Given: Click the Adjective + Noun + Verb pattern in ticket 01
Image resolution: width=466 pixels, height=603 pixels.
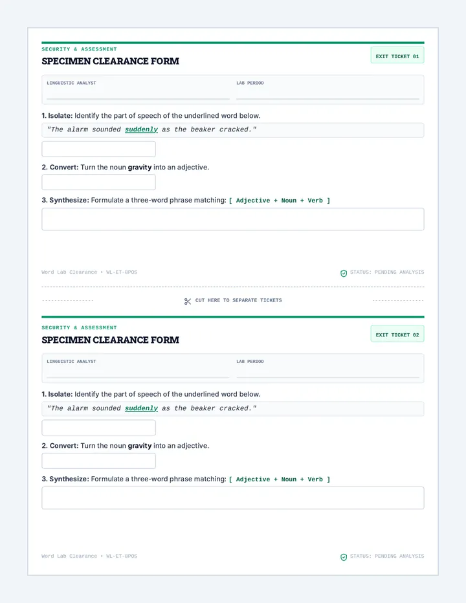Looking at the screenshot, I should tap(280, 201).
